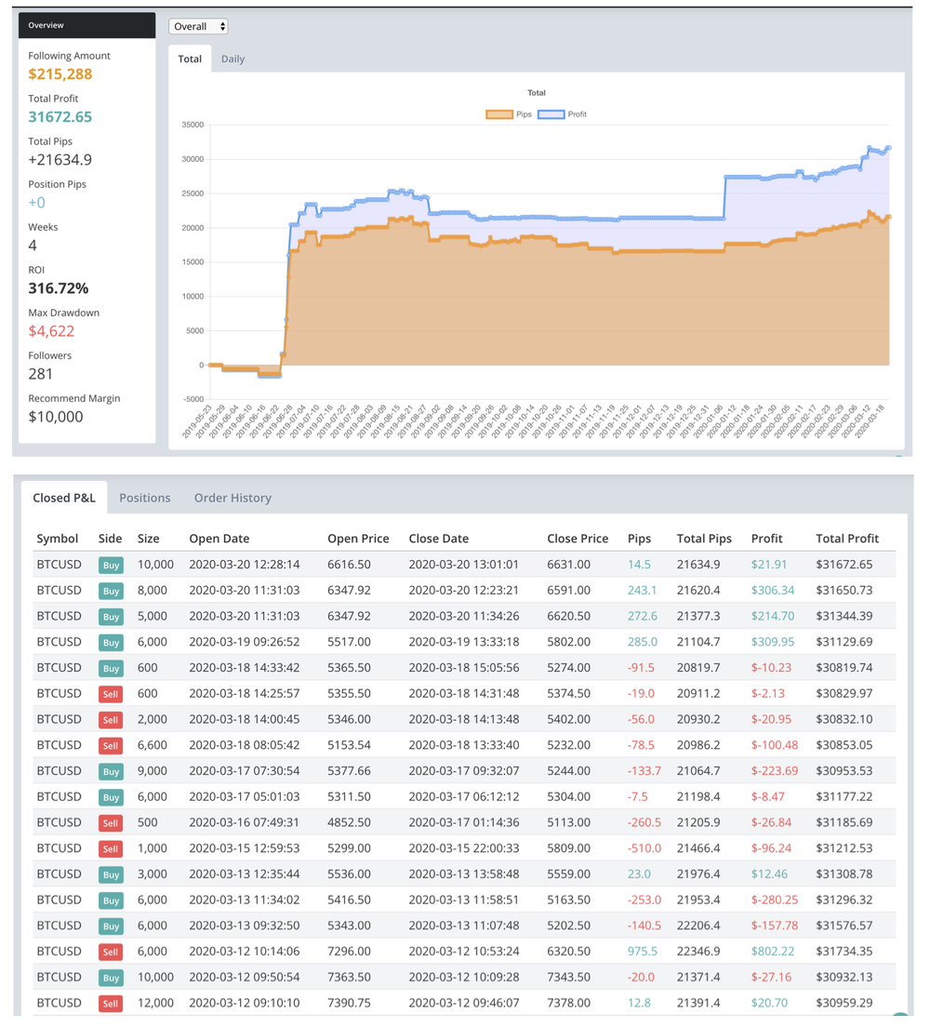Select the Closed P&L tab
This screenshot has height=1027, width=930.
point(64,498)
